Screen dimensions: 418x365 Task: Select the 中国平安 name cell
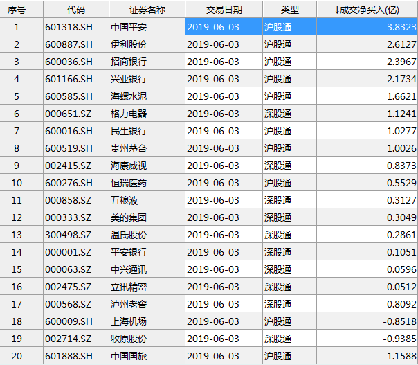click(147, 27)
